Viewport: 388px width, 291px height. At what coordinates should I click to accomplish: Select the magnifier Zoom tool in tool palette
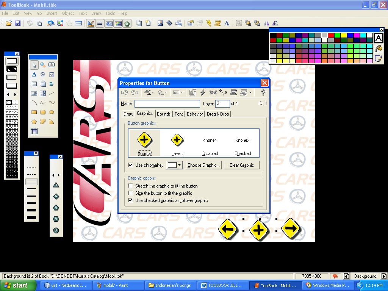click(43, 65)
